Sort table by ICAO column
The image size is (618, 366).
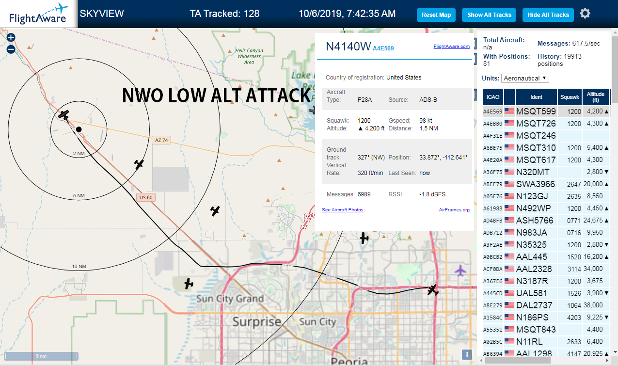493,96
